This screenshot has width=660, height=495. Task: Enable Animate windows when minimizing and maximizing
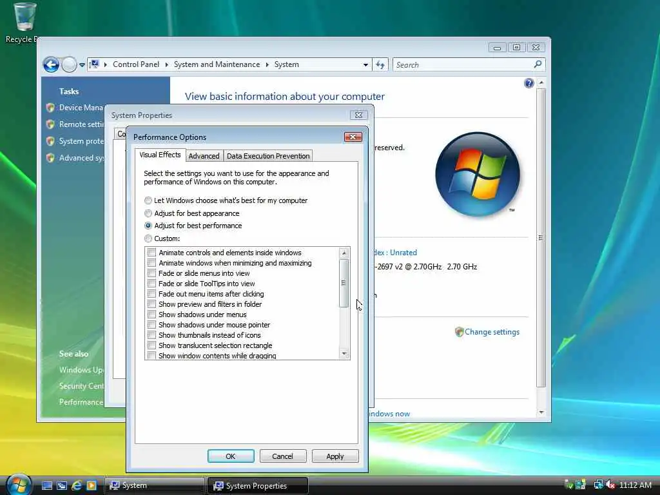(x=151, y=263)
